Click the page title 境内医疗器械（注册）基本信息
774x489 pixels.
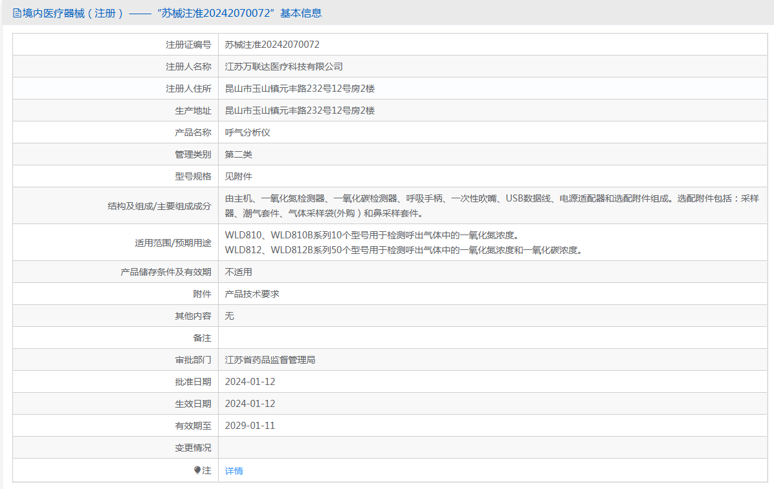171,14
